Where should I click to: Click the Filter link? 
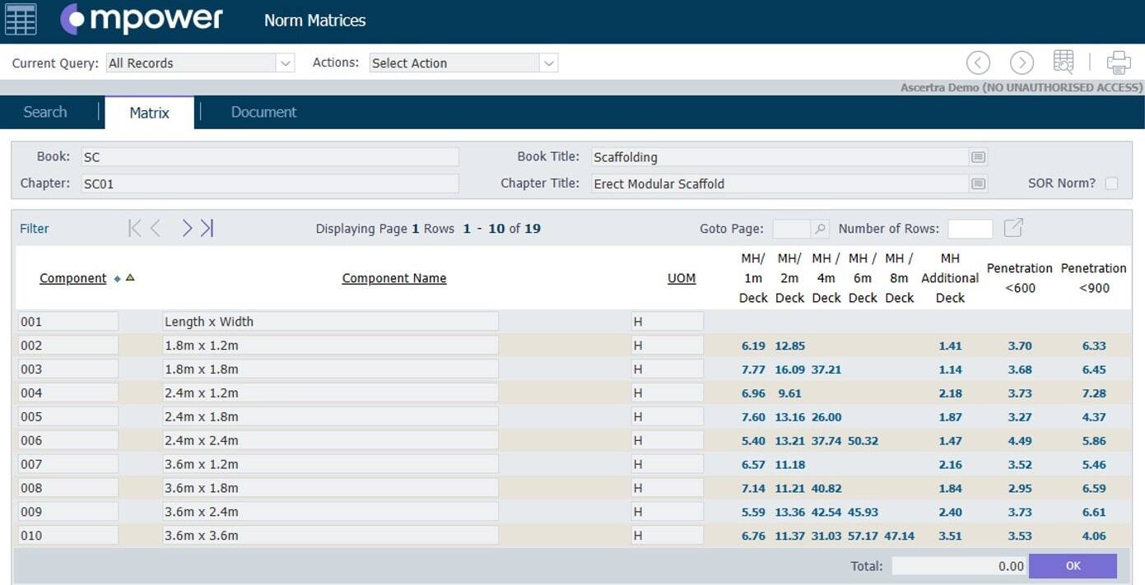click(x=34, y=228)
